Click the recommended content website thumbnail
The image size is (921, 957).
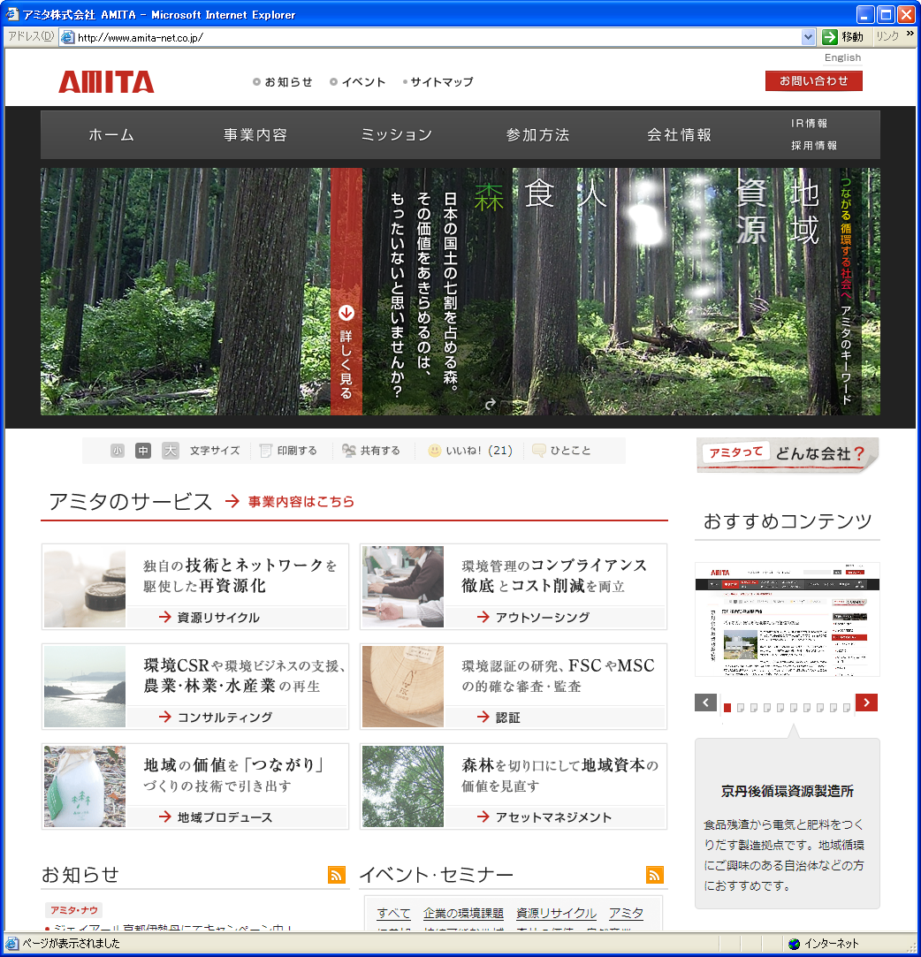(x=787, y=619)
